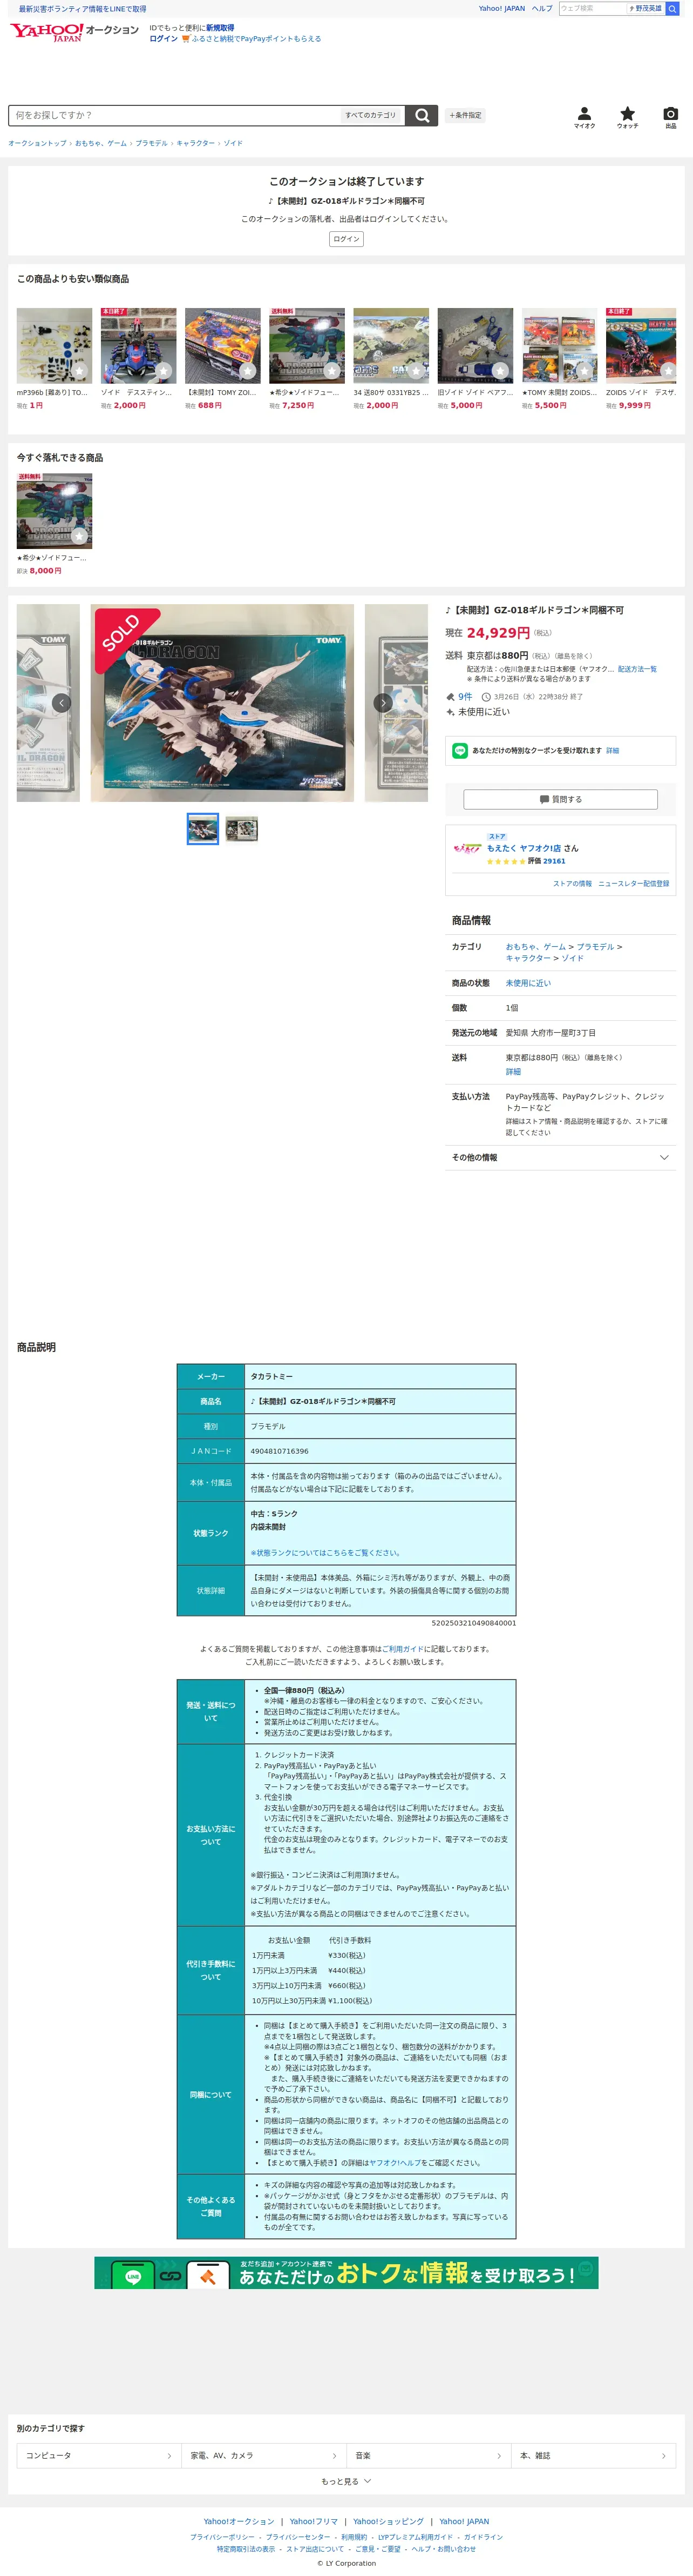This screenshot has height=2576, width=693.
Task: Click オークショントップ breadcrumb
Action: click(x=37, y=144)
